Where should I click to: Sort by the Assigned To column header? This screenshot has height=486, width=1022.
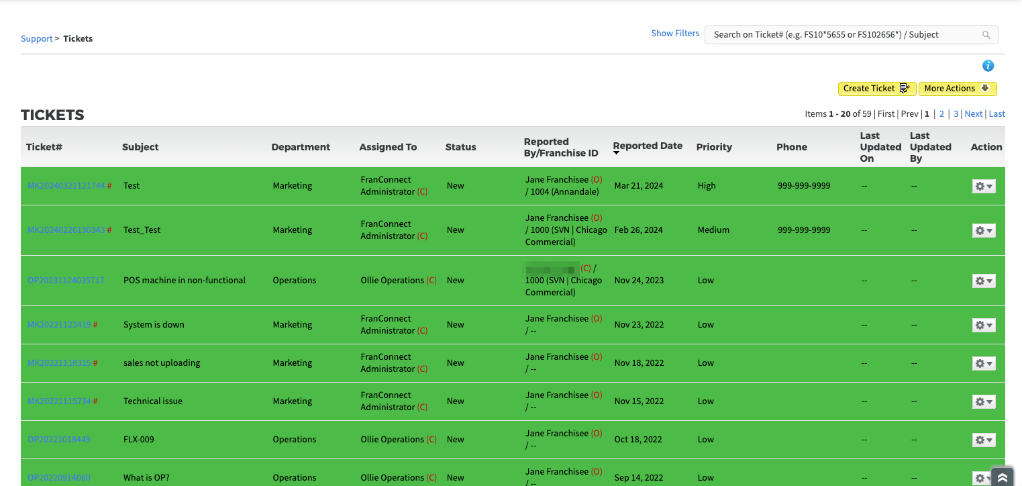[x=388, y=147]
